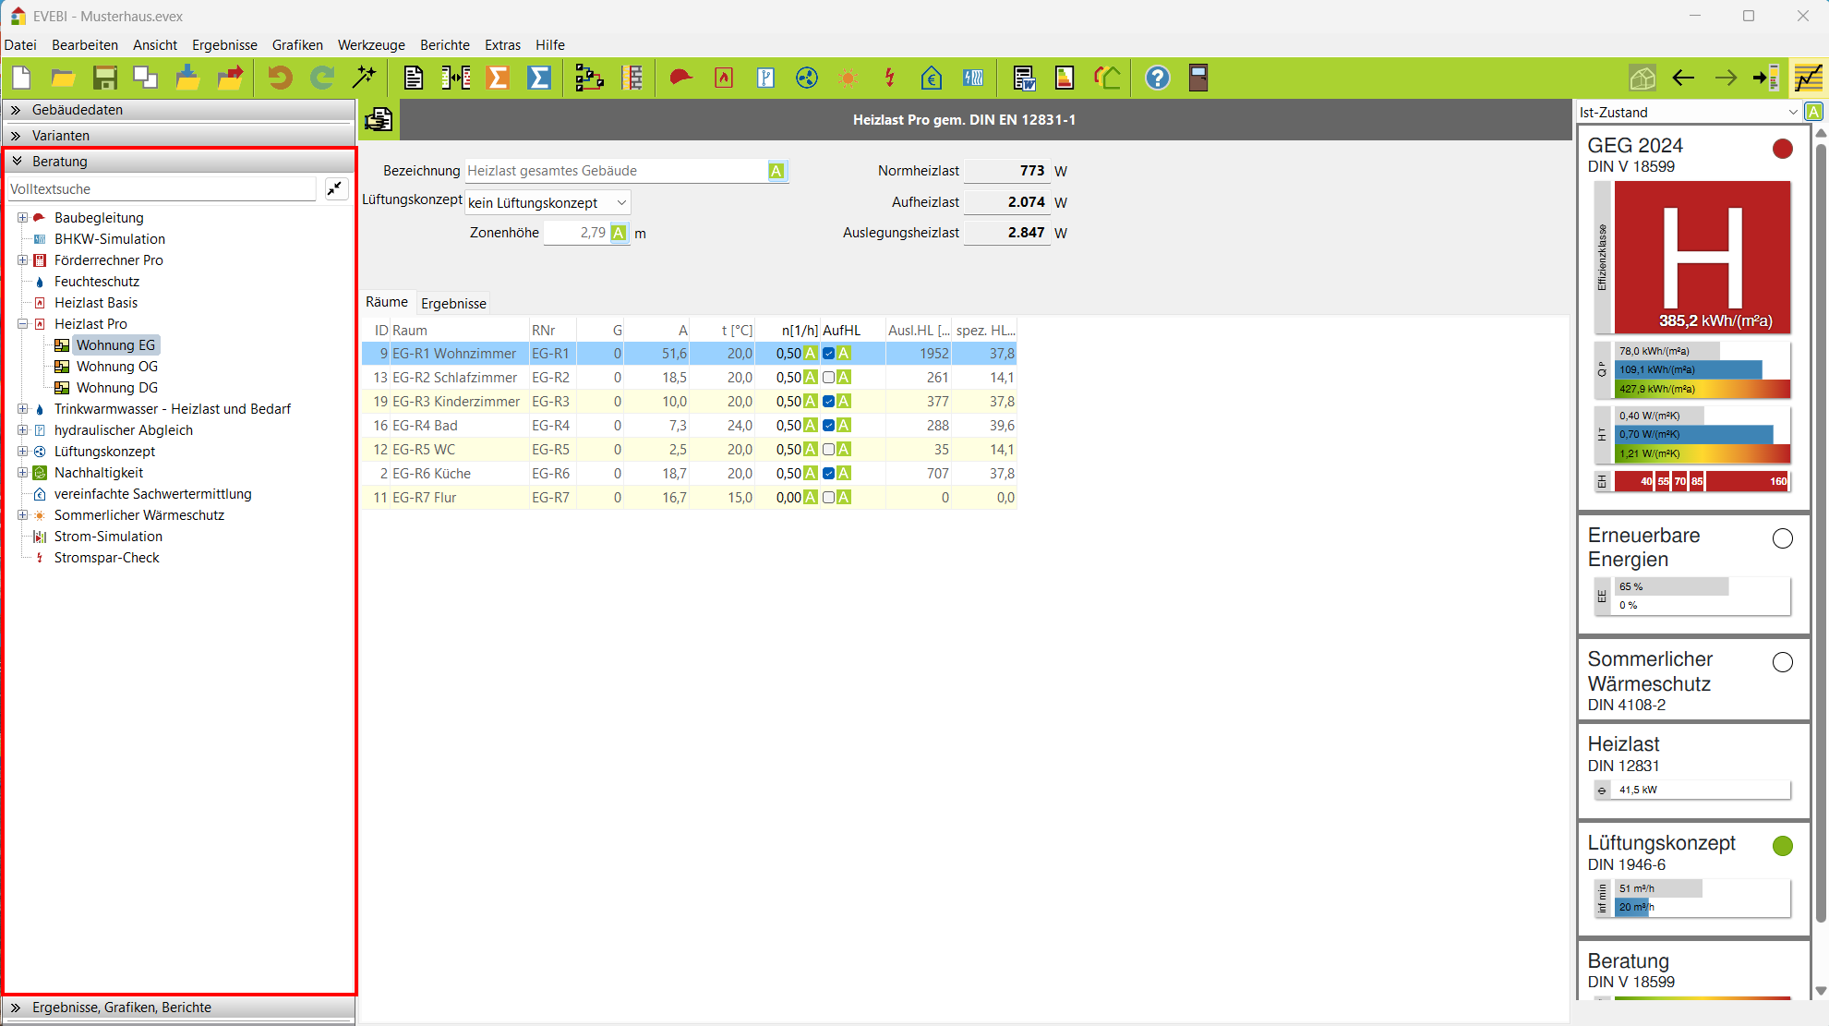Click the print icon beside Heizlast Pro header
1829x1026 pixels.
point(379,120)
